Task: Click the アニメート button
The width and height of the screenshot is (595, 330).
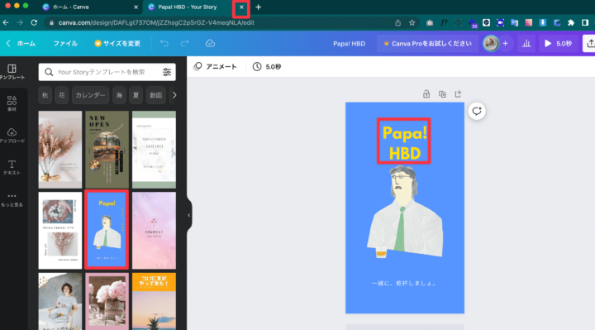Action: point(216,67)
